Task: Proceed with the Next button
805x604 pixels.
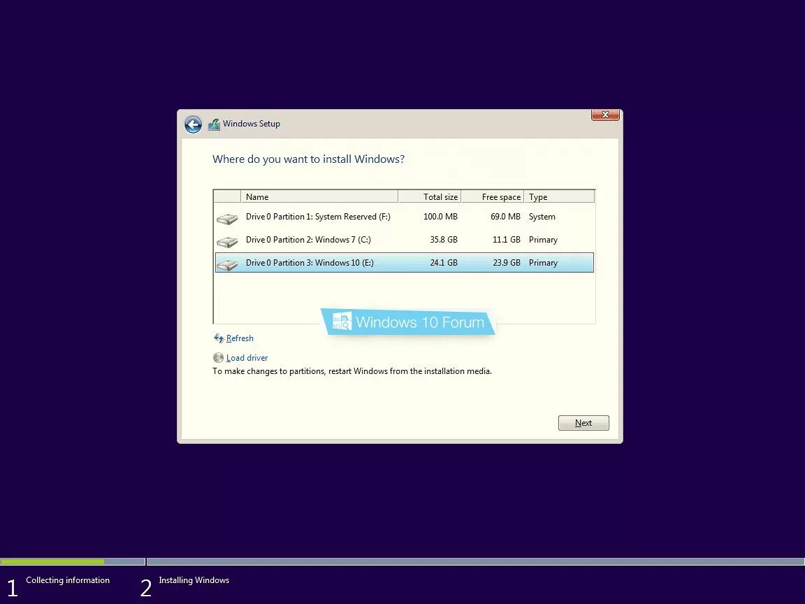Action: 583,423
